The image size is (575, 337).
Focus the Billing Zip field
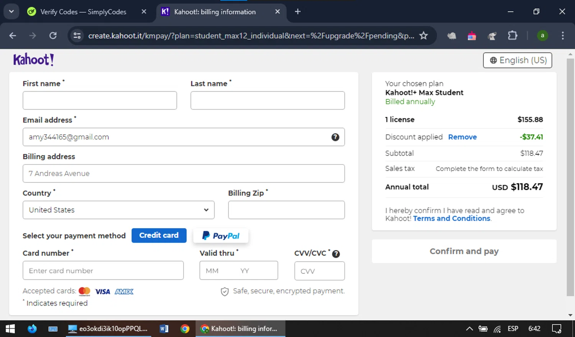coord(286,210)
